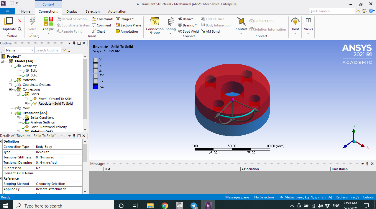The height and width of the screenshot is (209, 376).
Task: Select Analysis Settings in the Outline tree
Action: (43, 122)
